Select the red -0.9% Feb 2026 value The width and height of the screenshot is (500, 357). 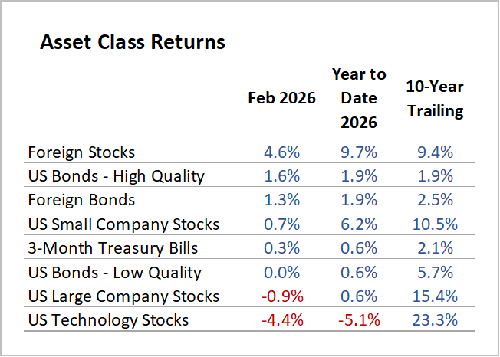(x=280, y=296)
